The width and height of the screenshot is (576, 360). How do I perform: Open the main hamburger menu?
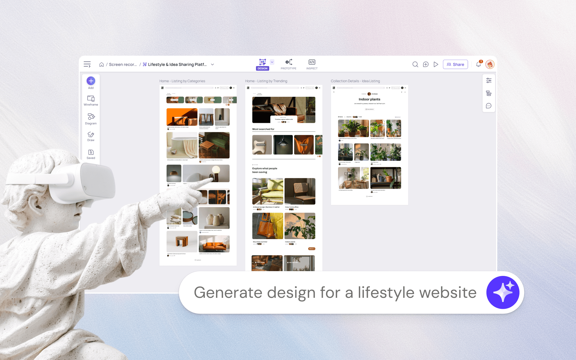87,64
